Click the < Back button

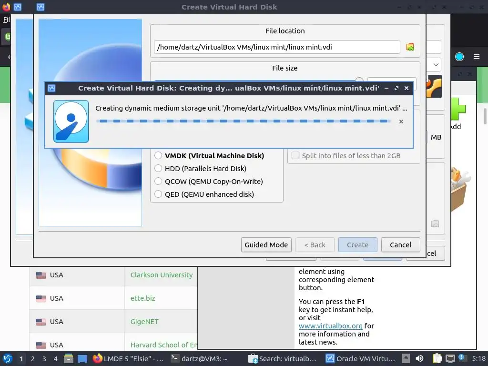point(315,244)
